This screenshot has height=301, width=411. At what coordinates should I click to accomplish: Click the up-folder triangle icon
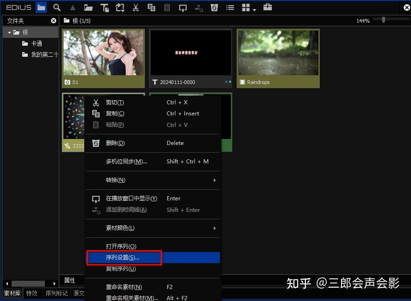pos(72,7)
